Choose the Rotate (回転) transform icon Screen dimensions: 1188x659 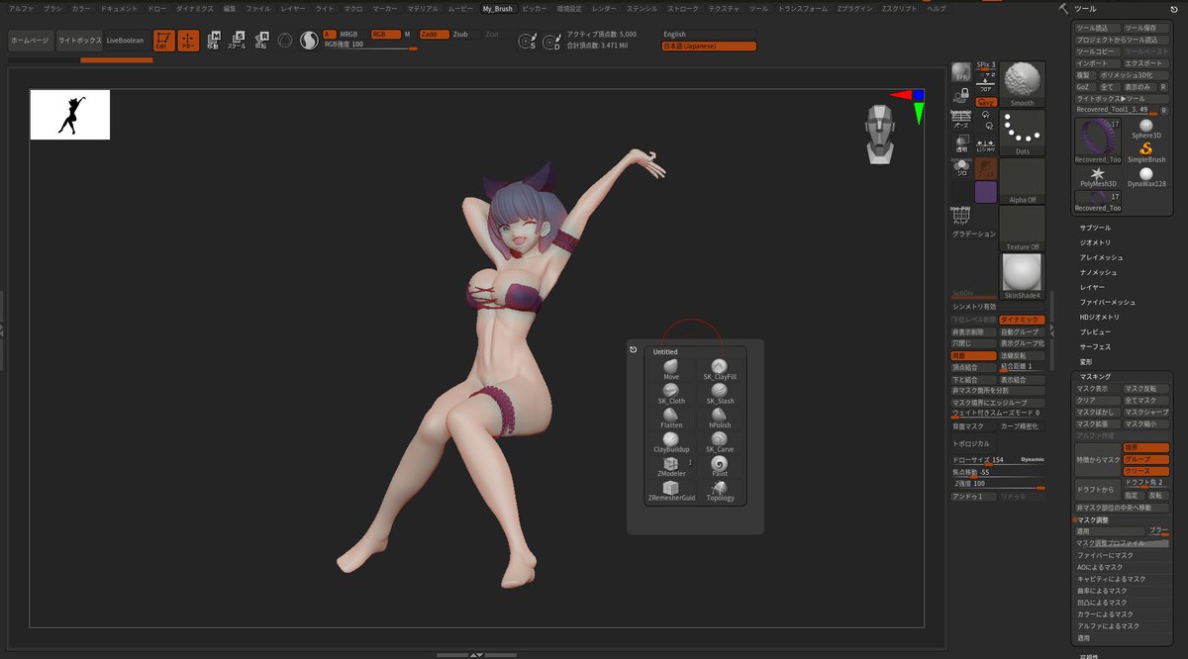click(x=261, y=41)
